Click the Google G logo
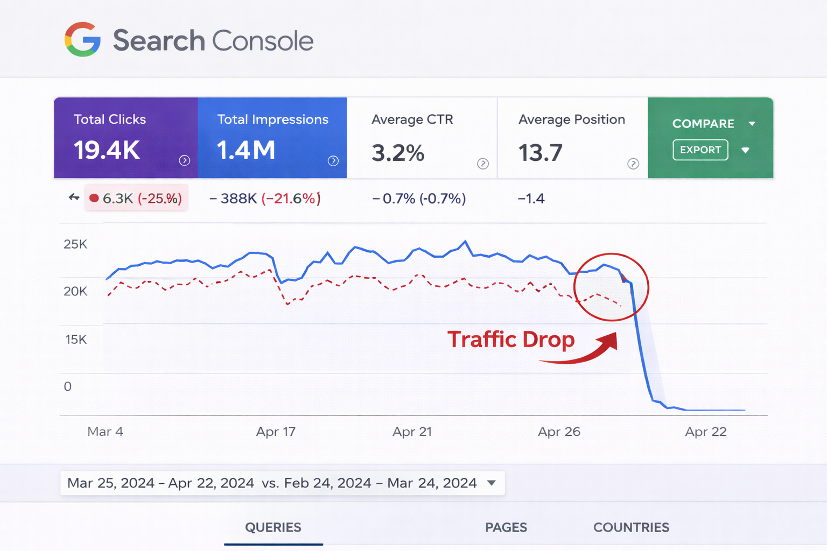This screenshot has height=551, width=827. coord(82,39)
